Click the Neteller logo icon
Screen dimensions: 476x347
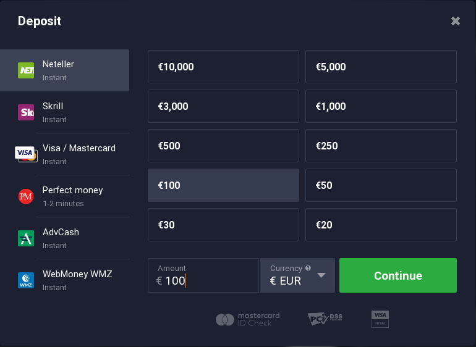coord(26,70)
